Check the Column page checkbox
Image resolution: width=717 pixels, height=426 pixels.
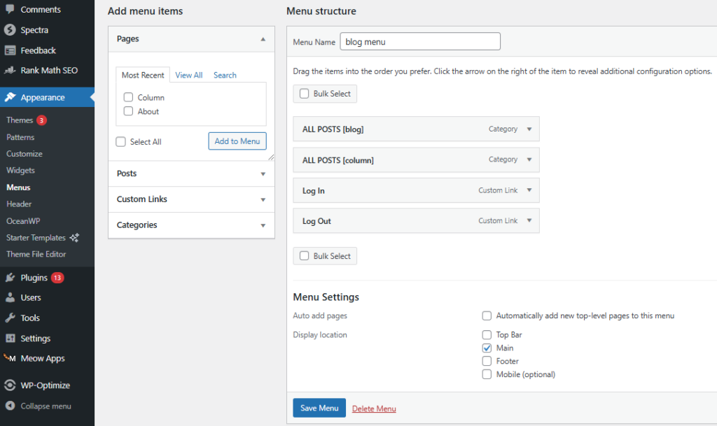tap(128, 98)
